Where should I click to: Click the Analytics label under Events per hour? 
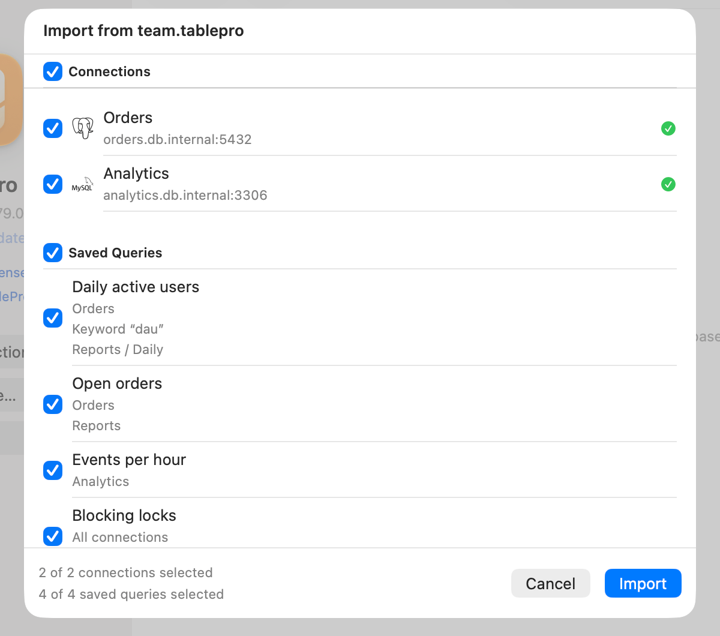100,481
